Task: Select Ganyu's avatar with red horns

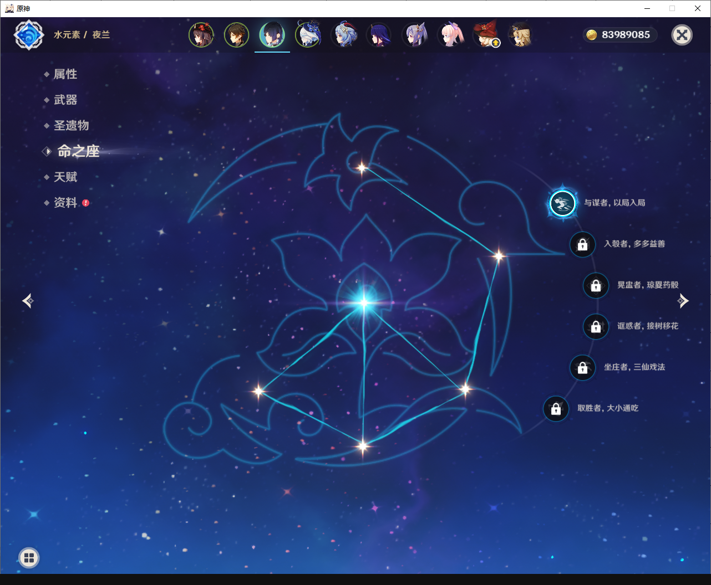Action: click(343, 35)
